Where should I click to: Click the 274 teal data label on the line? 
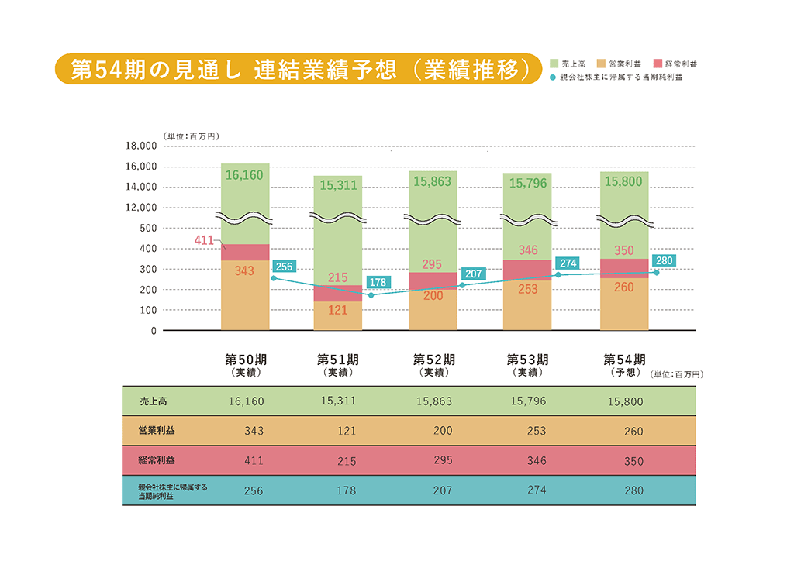click(x=568, y=263)
